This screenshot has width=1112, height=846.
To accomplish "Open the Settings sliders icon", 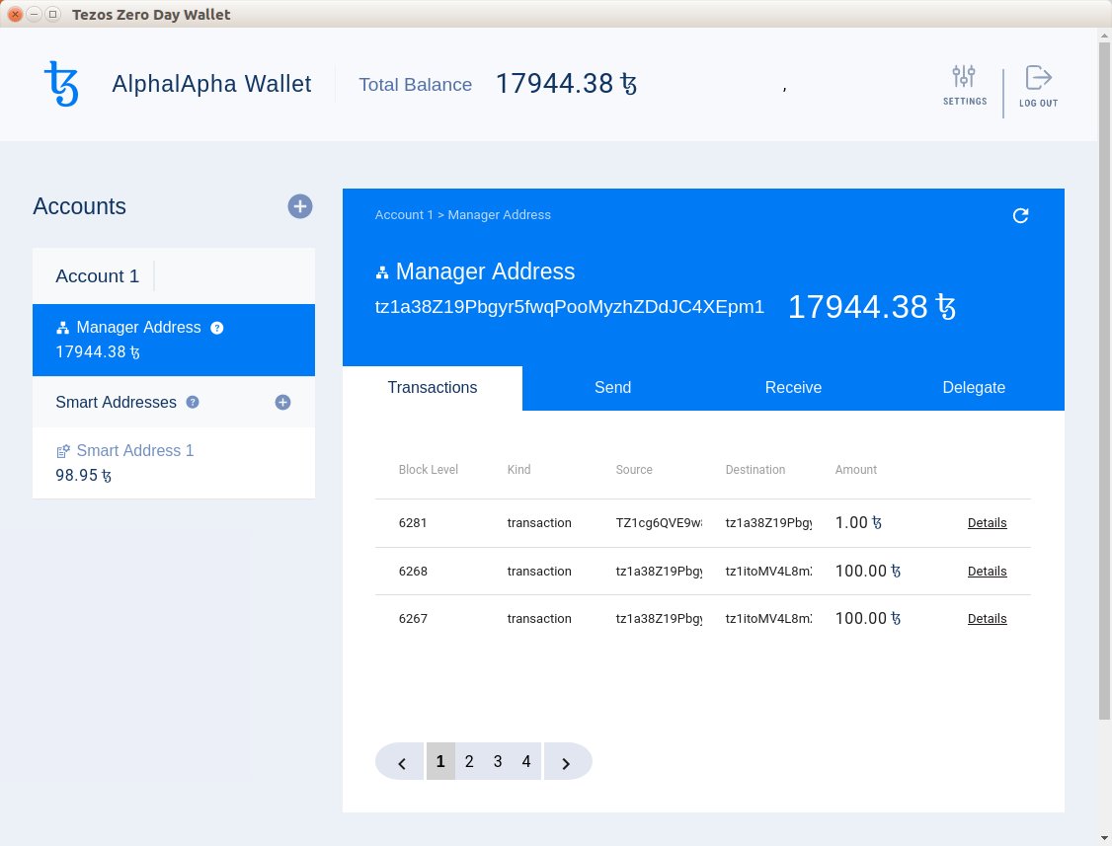I will point(964,76).
